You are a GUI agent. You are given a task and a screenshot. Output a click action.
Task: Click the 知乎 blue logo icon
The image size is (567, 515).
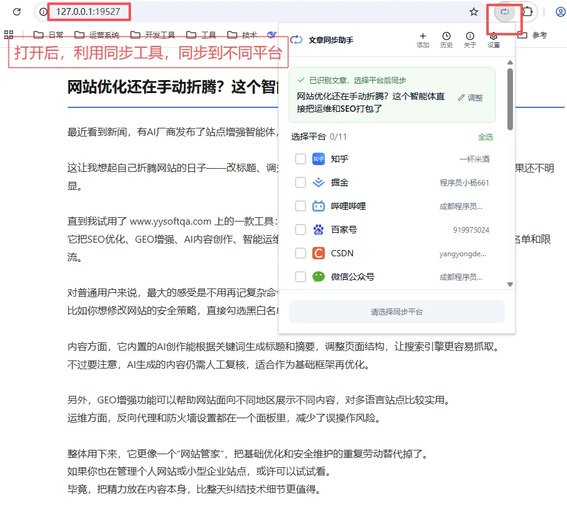click(x=318, y=159)
